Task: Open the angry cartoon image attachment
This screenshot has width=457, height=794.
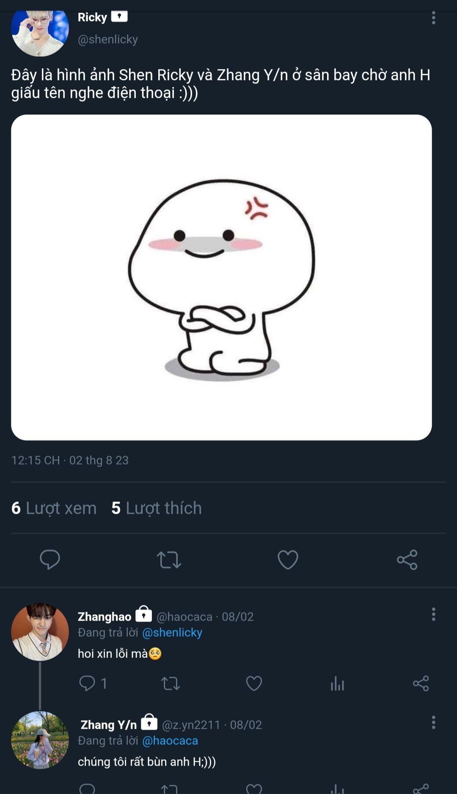Action: [221, 277]
